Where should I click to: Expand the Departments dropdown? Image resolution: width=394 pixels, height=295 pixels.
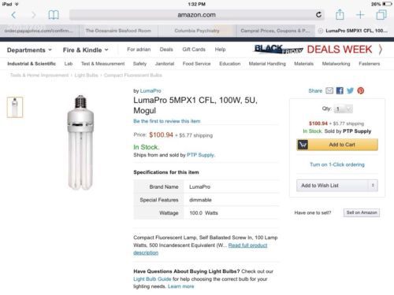29,50
